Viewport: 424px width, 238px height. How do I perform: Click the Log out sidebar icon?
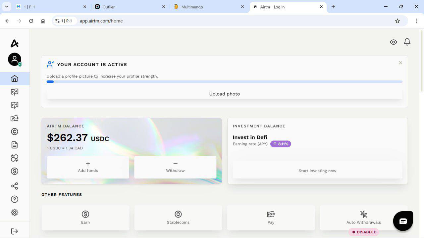[15, 231]
